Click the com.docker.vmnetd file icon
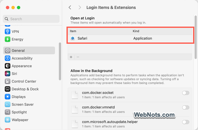Screen dimensions: 198x130 [x=75, y=110]
